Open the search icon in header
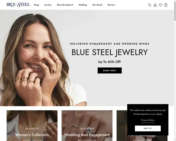The height and width of the screenshot is (141, 176). [x=150, y=5]
